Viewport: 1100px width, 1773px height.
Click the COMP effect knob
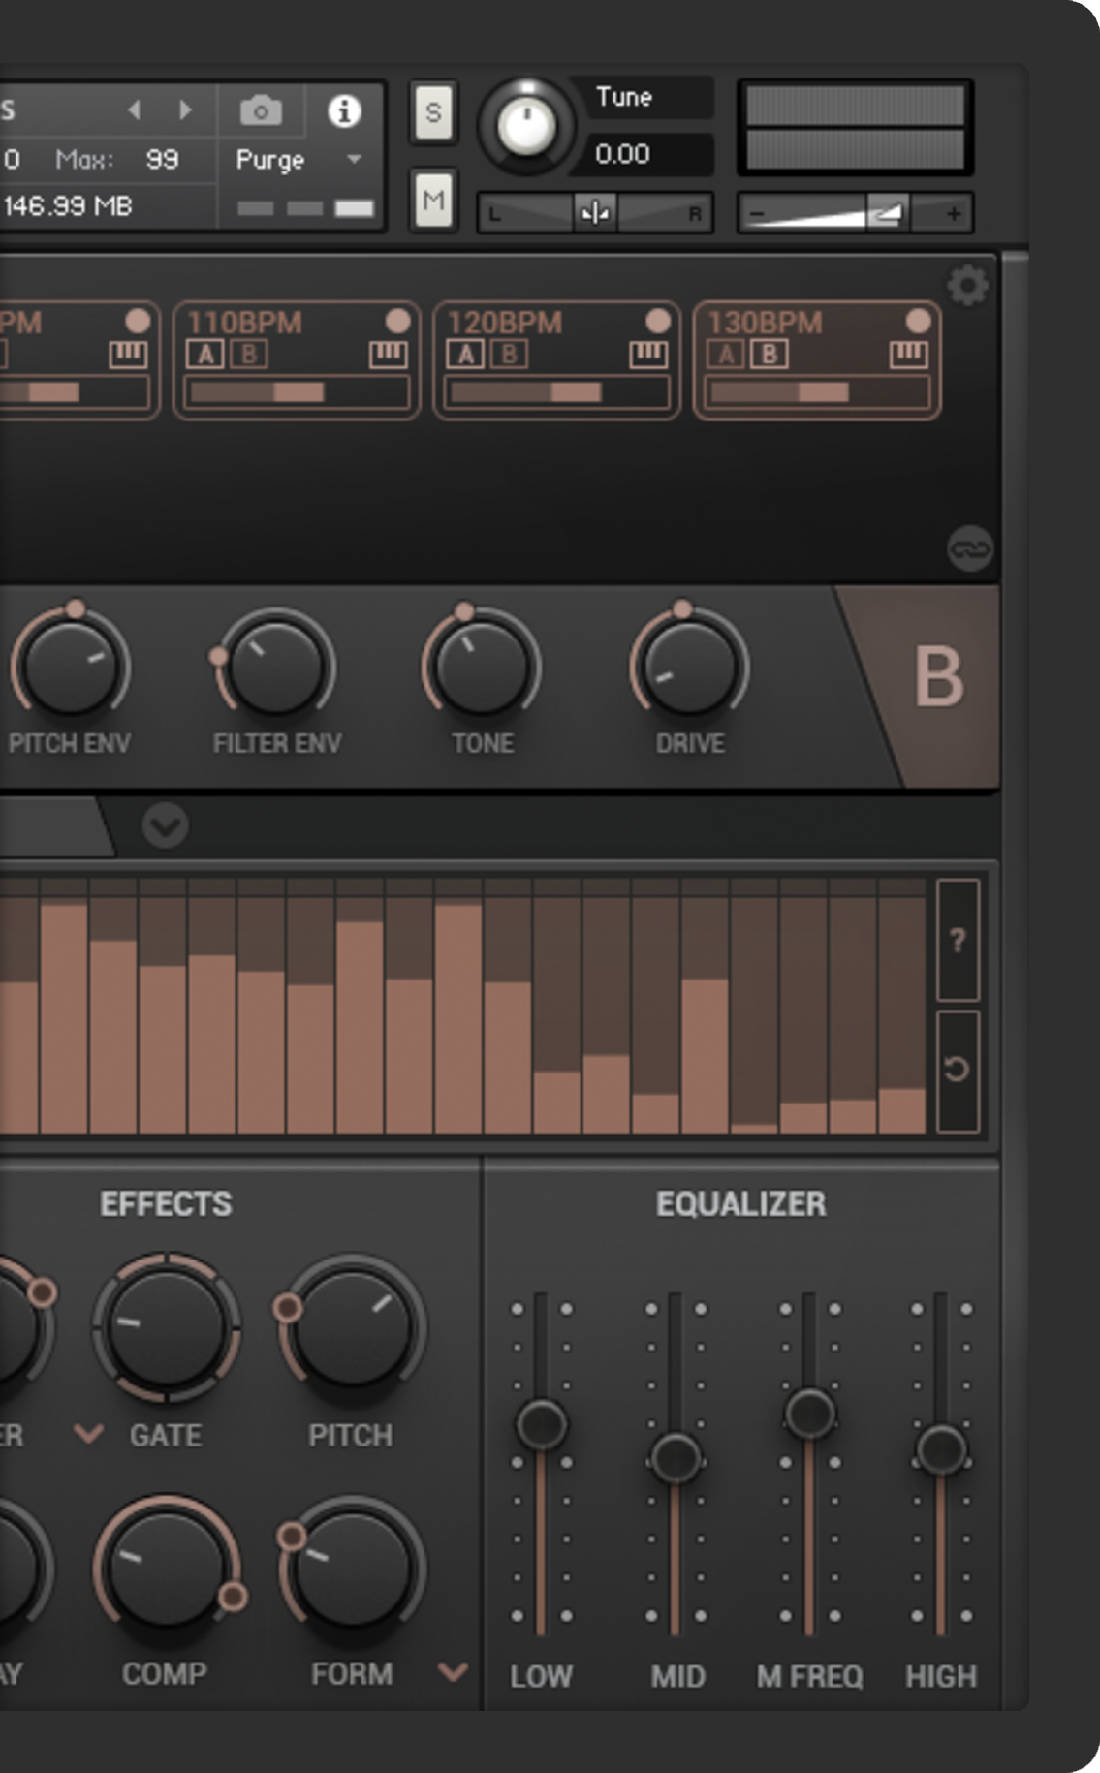pyautogui.click(x=167, y=1570)
